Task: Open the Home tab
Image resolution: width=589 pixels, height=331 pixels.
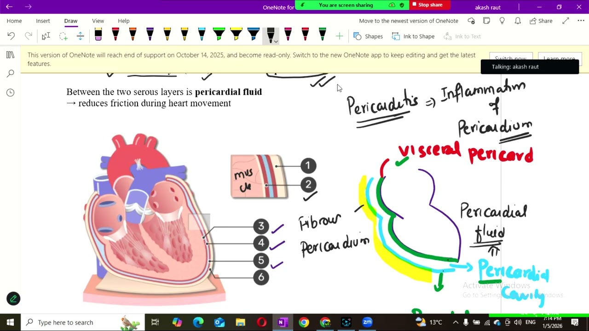Action: point(14,21)
